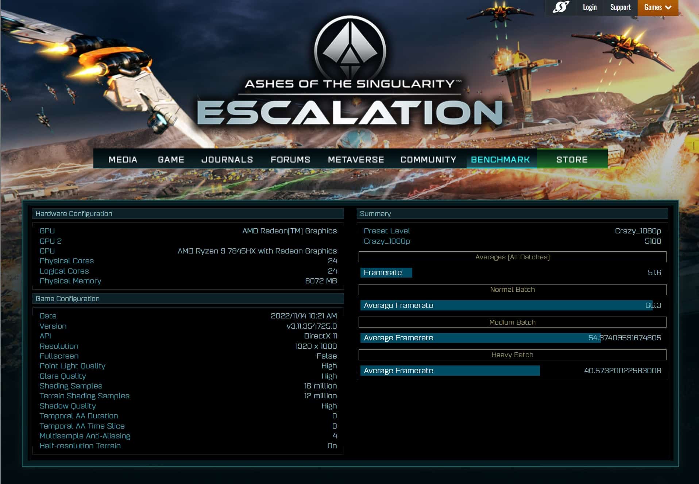Screen dimensions: 699x484
Task: Visit the STORE page
Action: [x=572, y=159]
